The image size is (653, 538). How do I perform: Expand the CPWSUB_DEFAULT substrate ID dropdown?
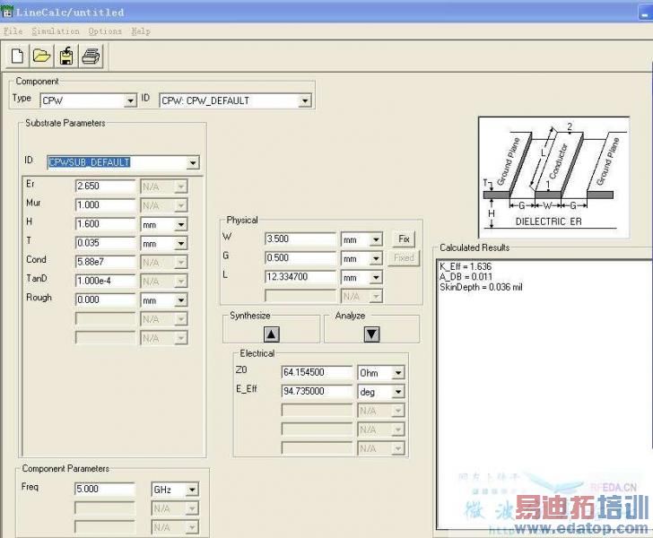[x=193, y=162]
